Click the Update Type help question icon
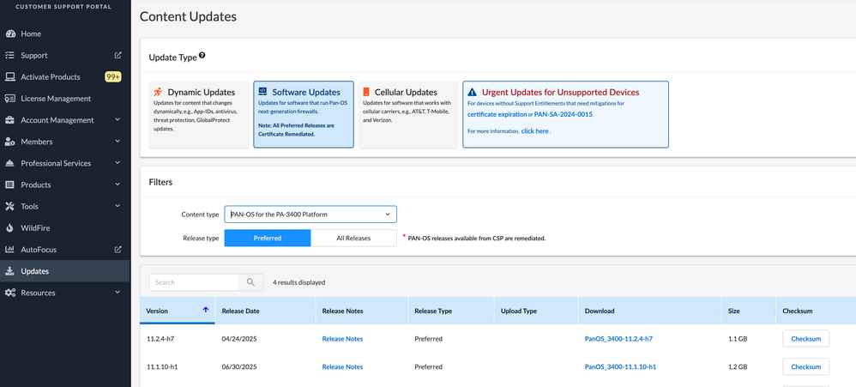This screenshot has height=387, width=856. (202, 56)
